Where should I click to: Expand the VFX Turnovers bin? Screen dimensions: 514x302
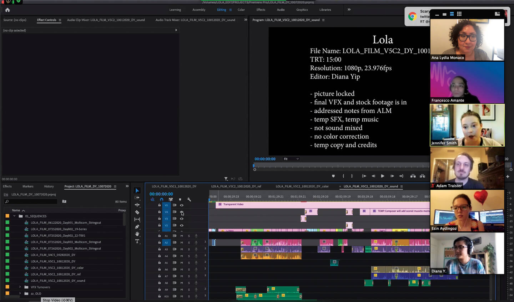coord(20,287)
